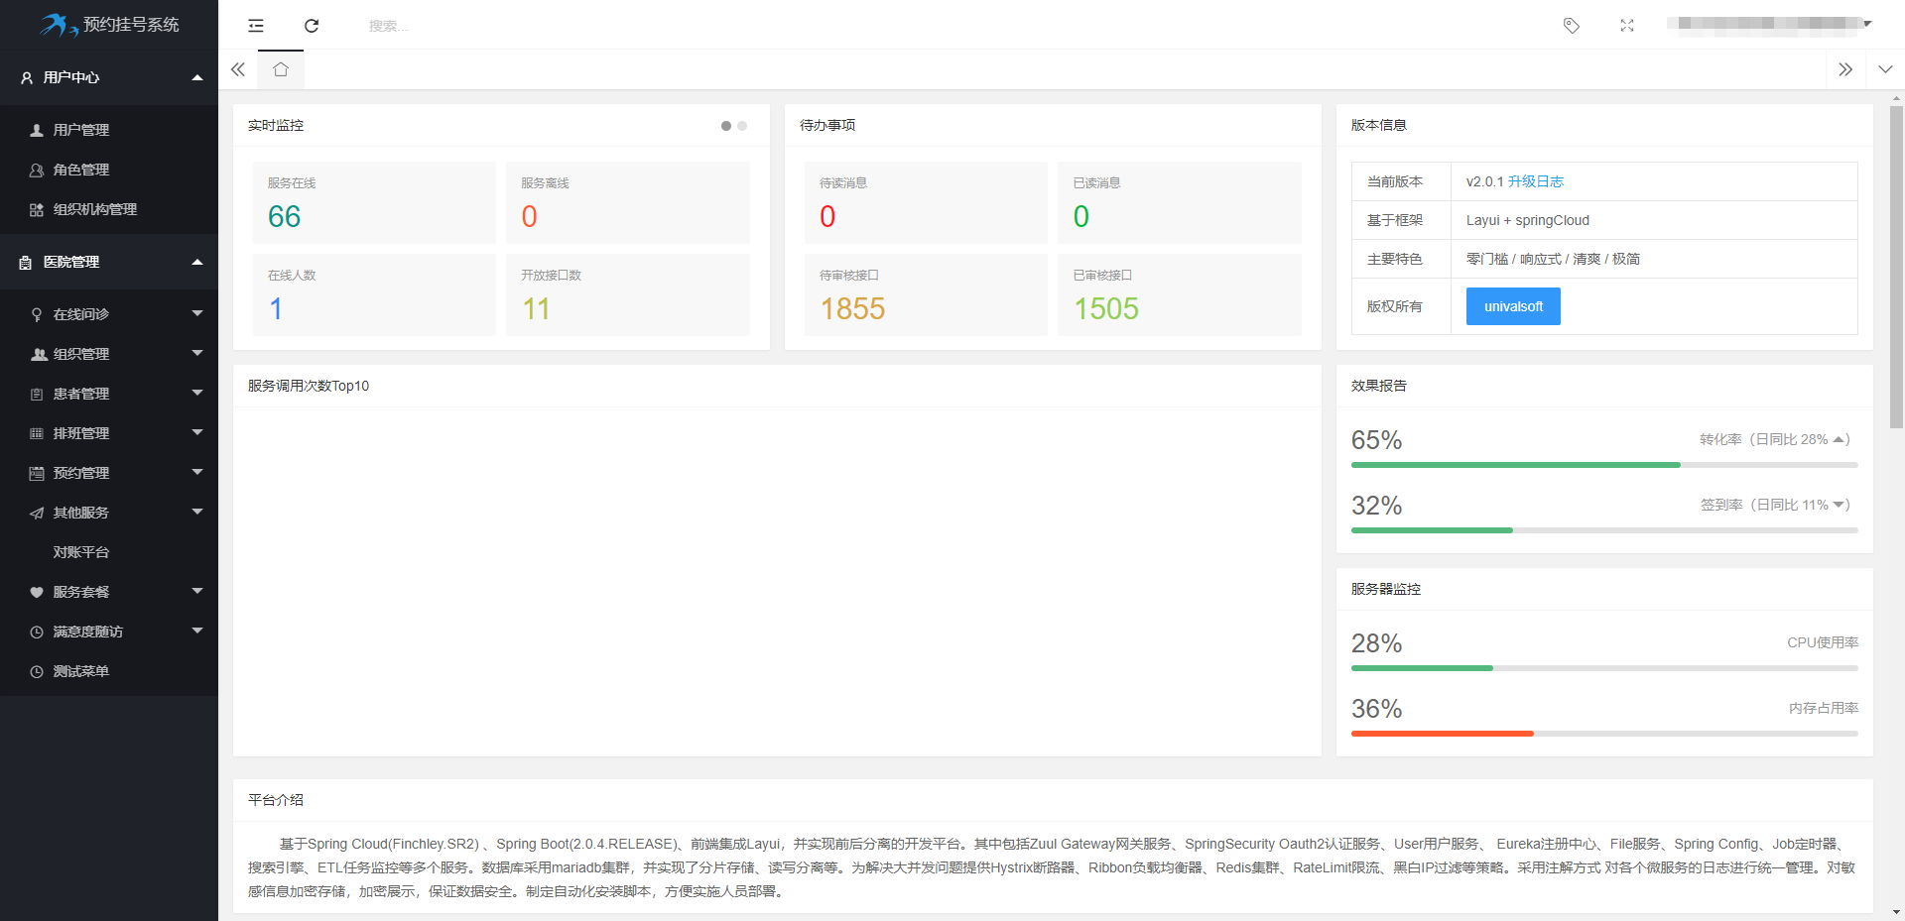The height and width of the screenshot is (921, 1905).
Task: Click the 用户中心 user icon
Action: click(27, 77)
